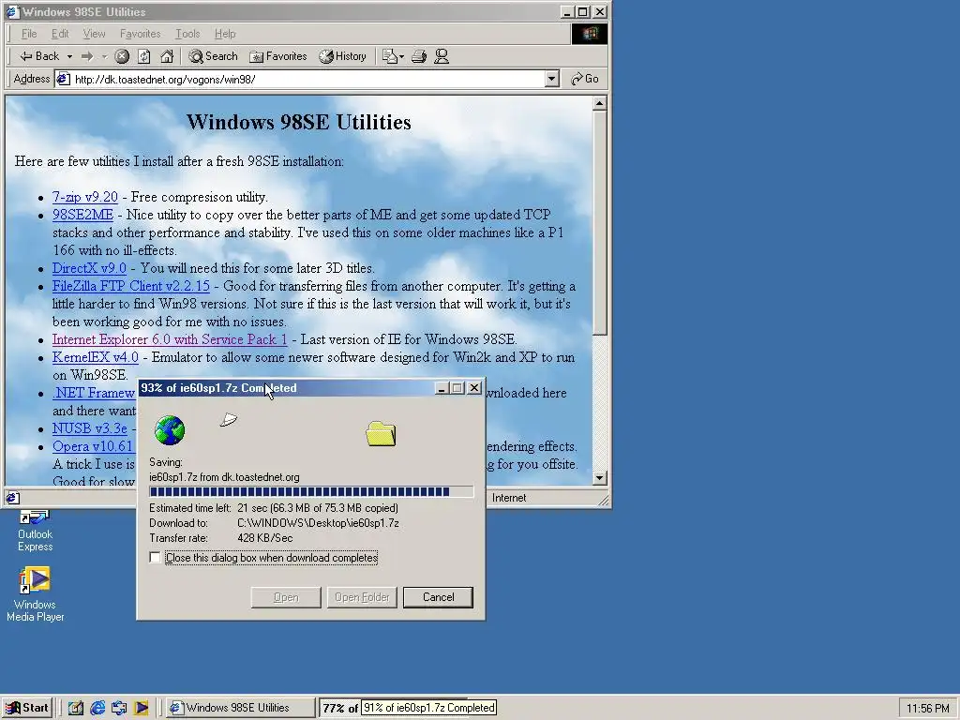Click the Back arrow button
The width and height of the screenshot is (960, 720).
[39, 56]
